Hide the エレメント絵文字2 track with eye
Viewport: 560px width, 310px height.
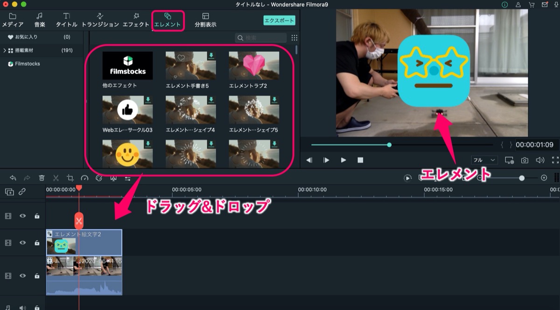coord(22,243)
